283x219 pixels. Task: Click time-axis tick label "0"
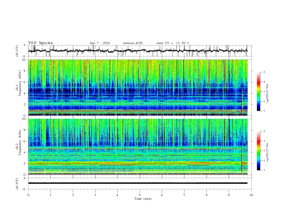(28, 195)
